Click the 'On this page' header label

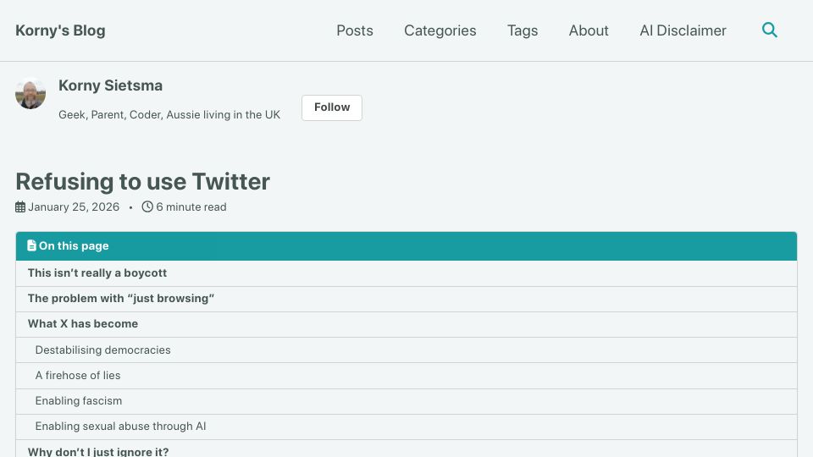74,245
